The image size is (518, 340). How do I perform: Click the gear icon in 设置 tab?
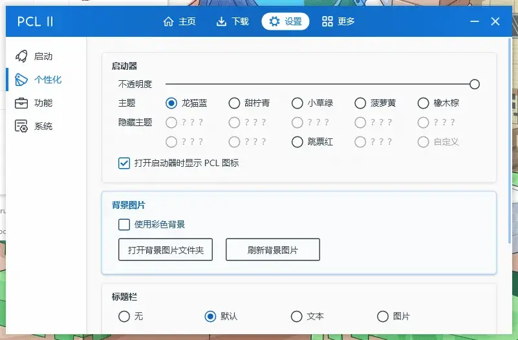pyautogui.click(x=274, y=21)
